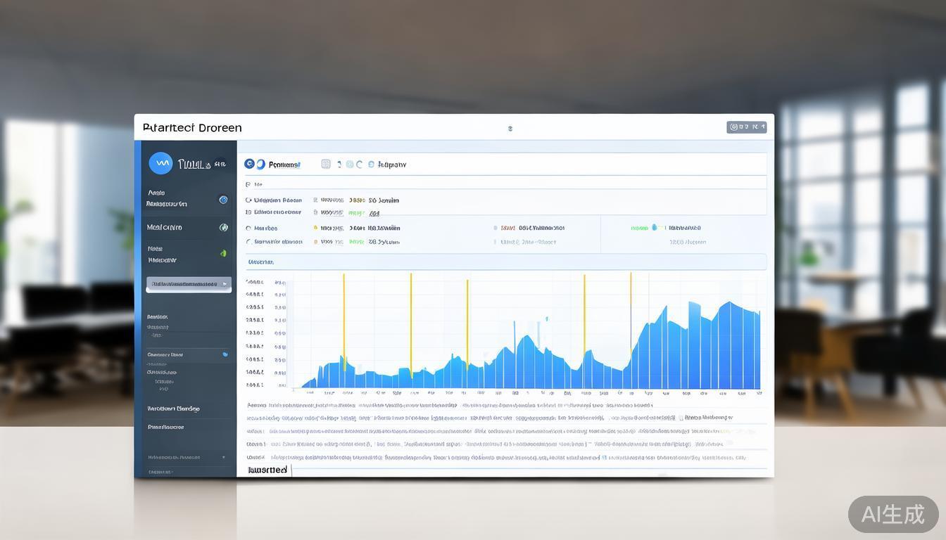
Task: Open the highlighted grey dropdown in the sidebar
Action: [x=188, y=284]
